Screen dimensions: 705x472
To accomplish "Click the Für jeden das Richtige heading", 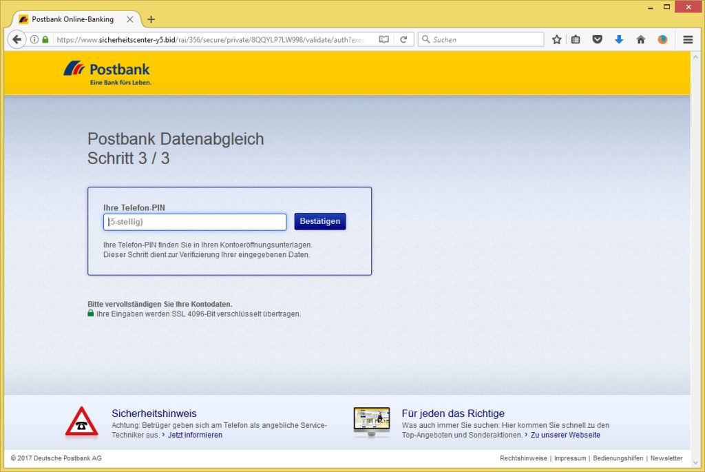I will point(453,413).
